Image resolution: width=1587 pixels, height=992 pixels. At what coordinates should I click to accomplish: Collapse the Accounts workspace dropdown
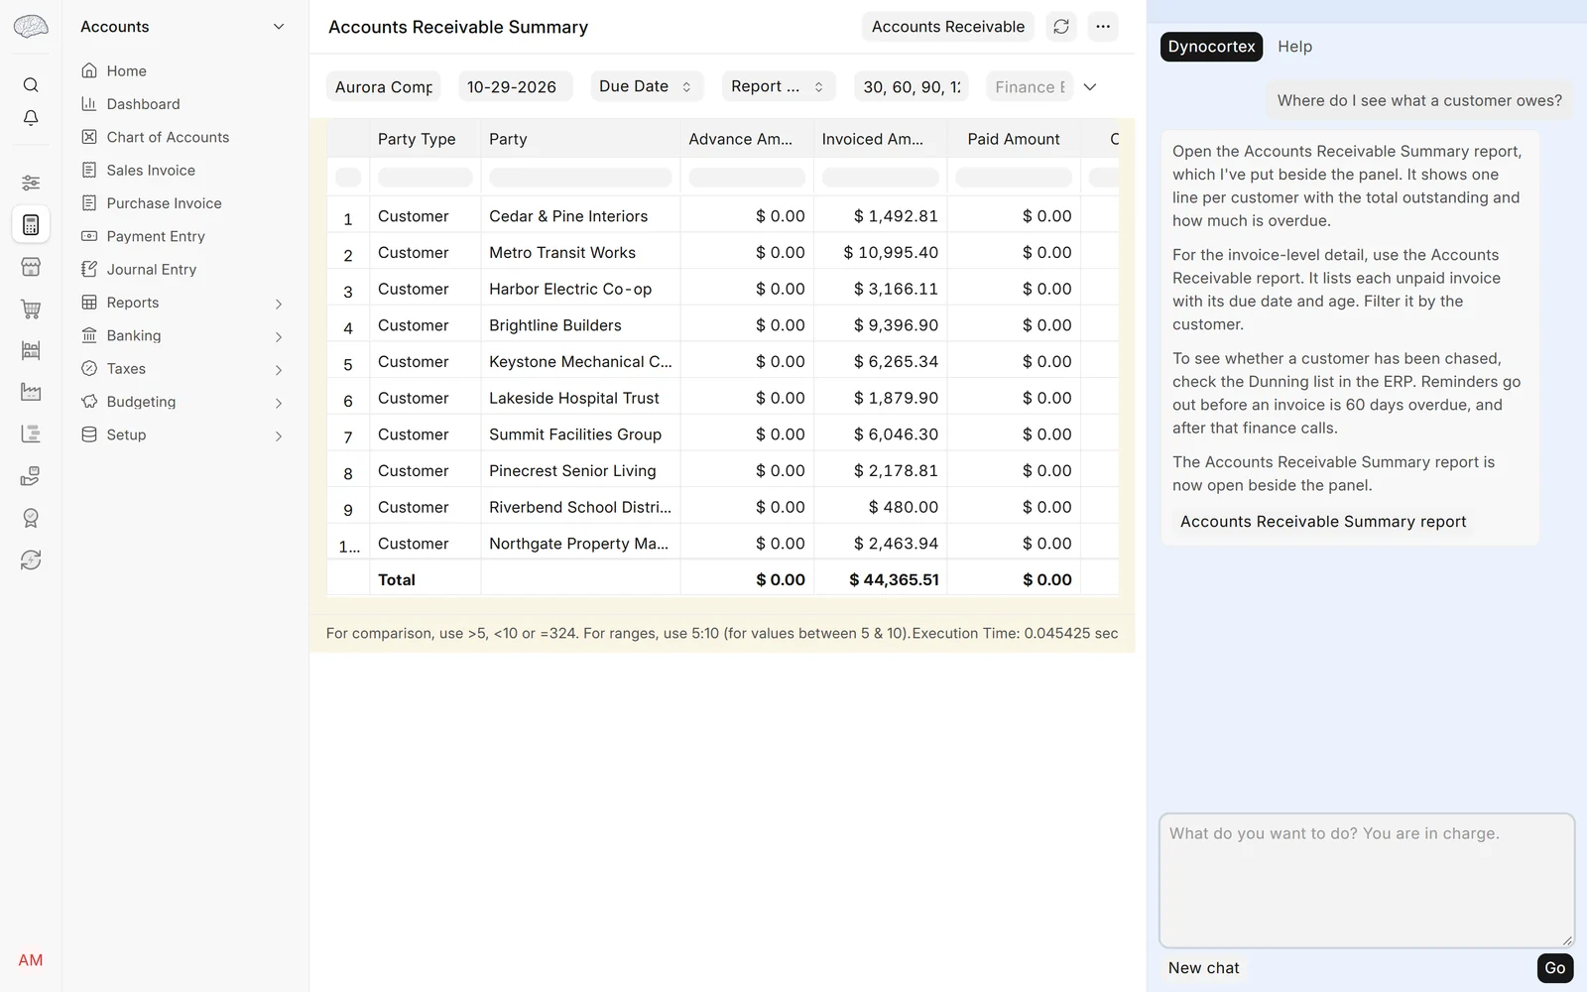(279, 27)
